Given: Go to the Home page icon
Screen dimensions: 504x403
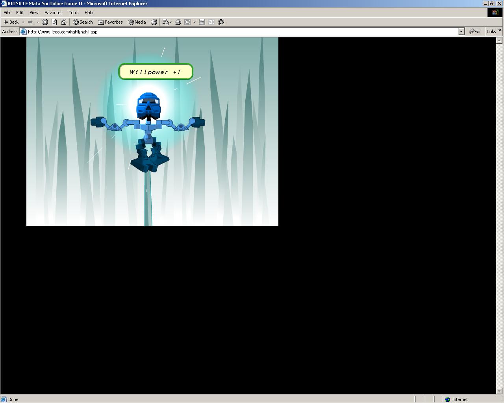Looking at the screenshot, I should 64,22.
